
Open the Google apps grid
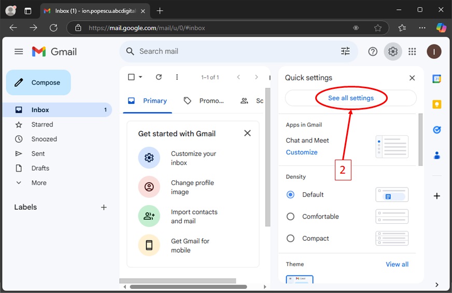click(x=412, y=51)
